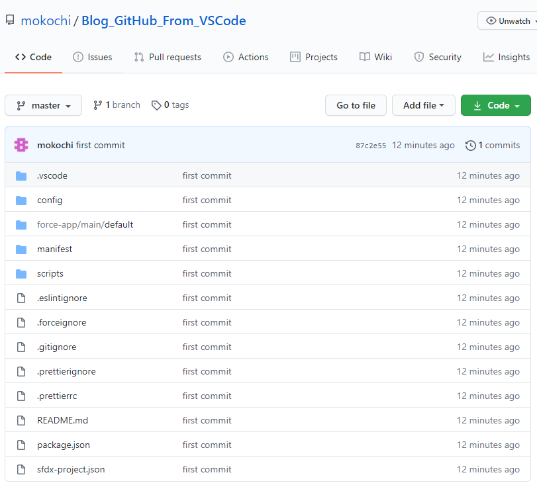Open the green Code download dropdown

pos(495,105)
